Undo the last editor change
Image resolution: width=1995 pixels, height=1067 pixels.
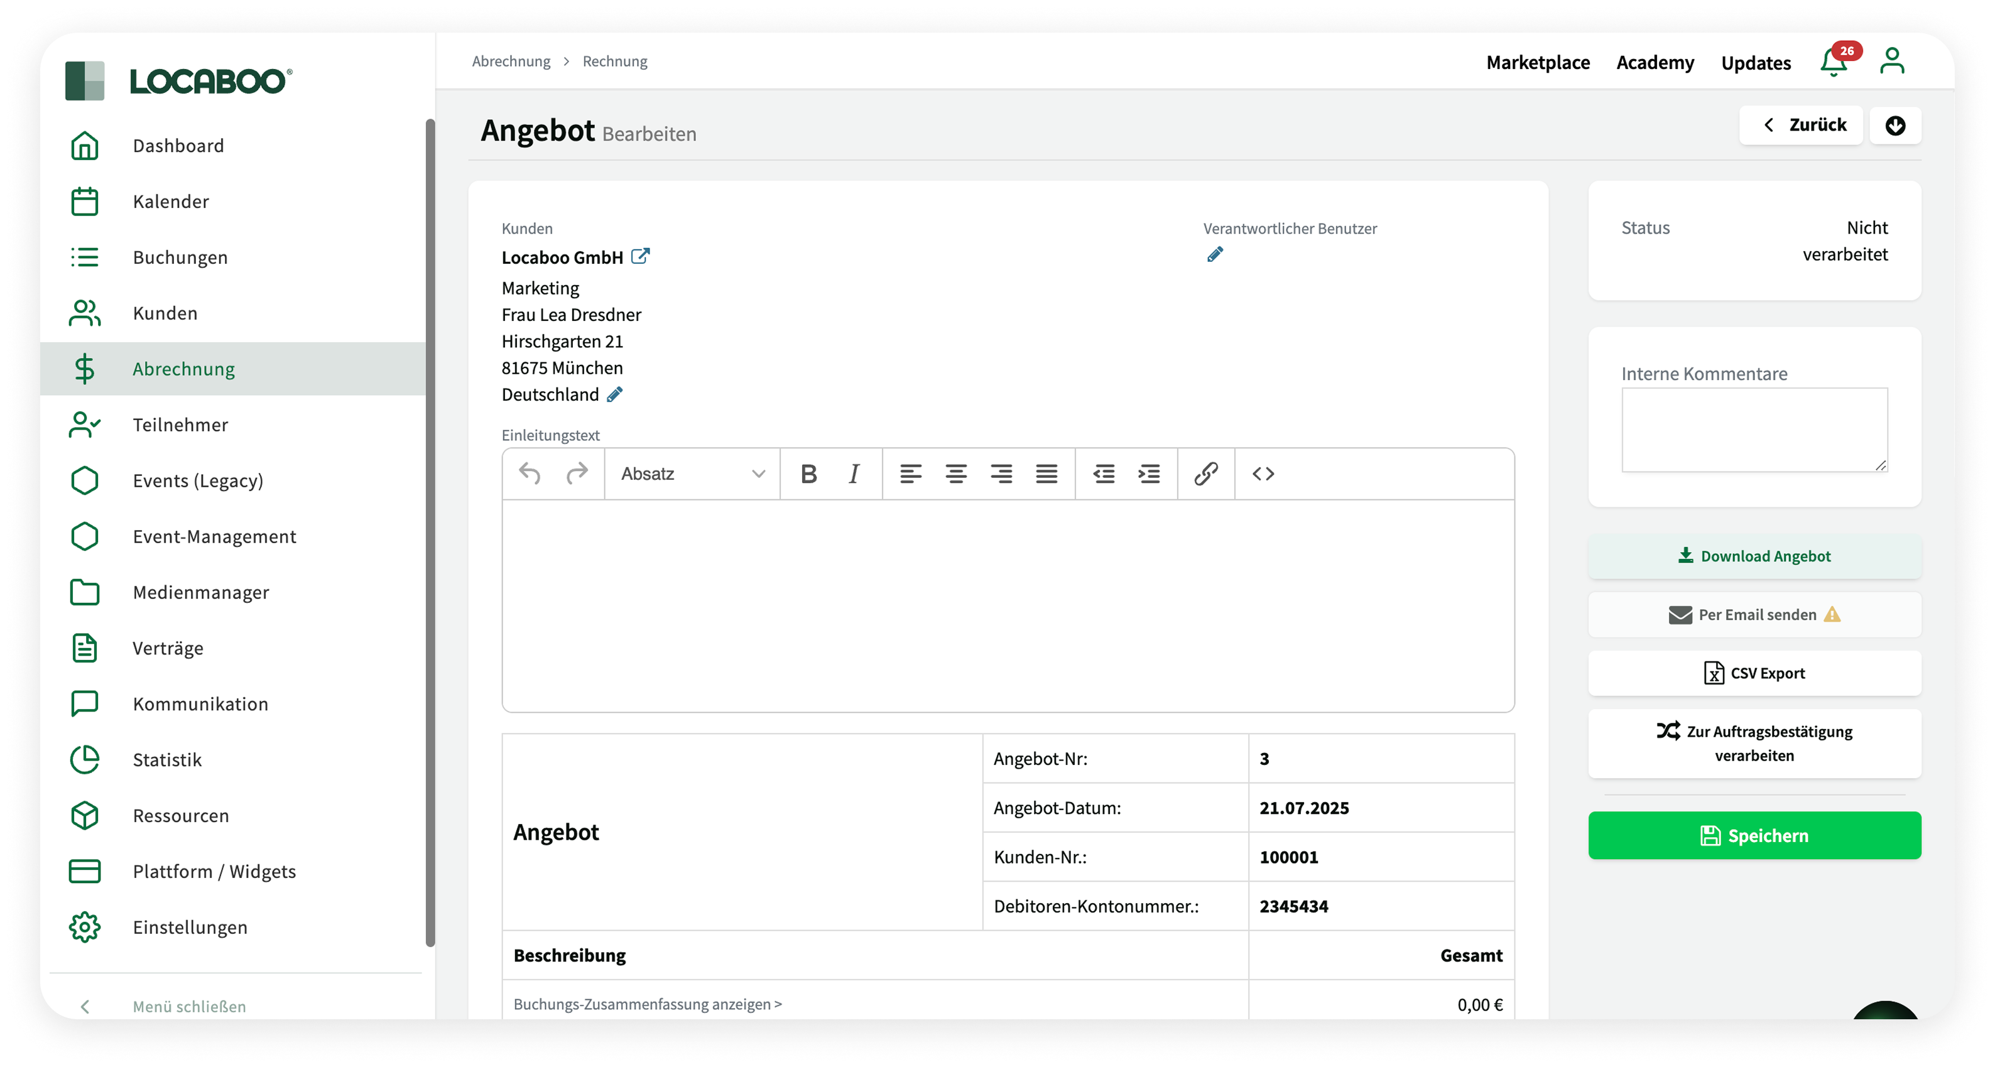coord(530,474)
